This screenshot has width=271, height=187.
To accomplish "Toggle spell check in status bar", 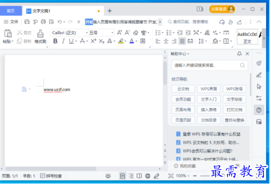I will (51, 176).
